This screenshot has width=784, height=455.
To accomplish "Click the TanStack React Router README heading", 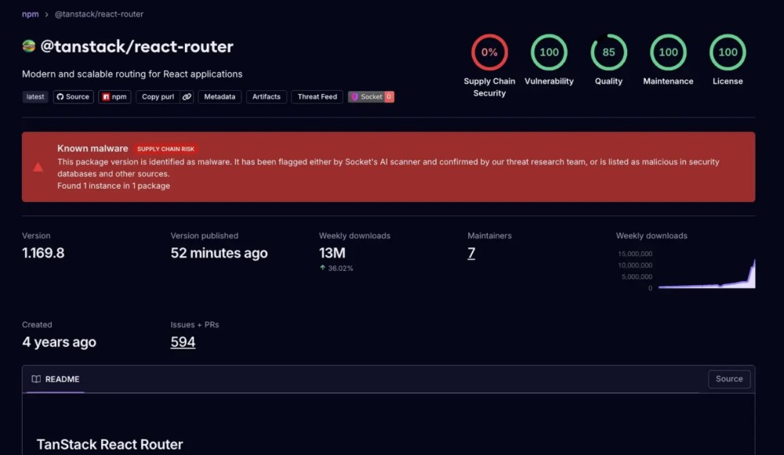I will click(x=110, y=445).
